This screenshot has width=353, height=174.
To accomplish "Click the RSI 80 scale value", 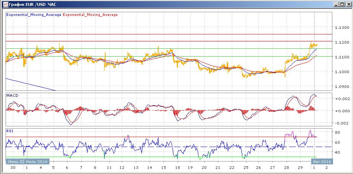I will pos(338,132).
